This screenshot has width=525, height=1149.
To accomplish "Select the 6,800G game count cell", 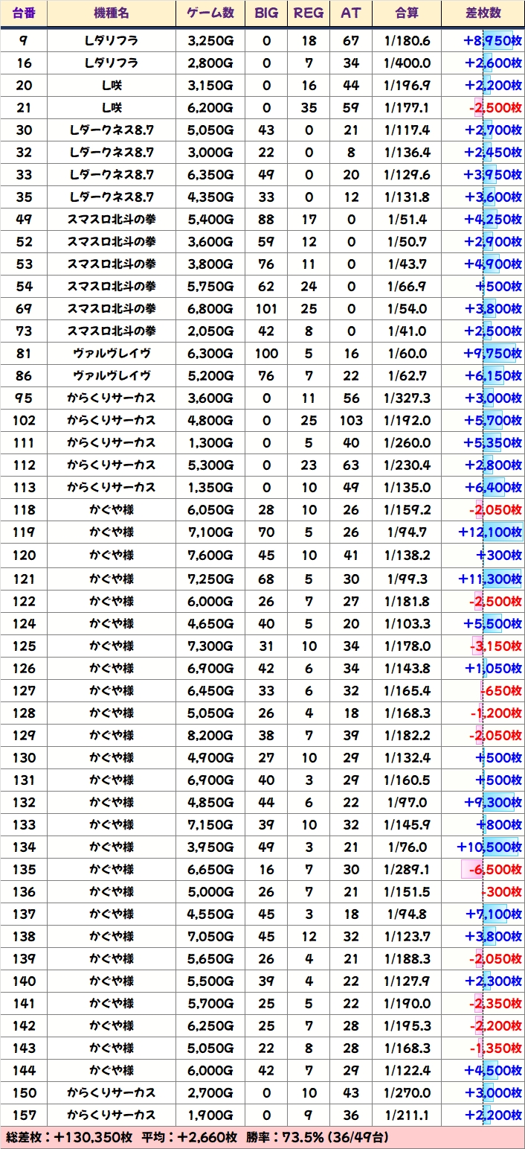I will tap(210, 308).
